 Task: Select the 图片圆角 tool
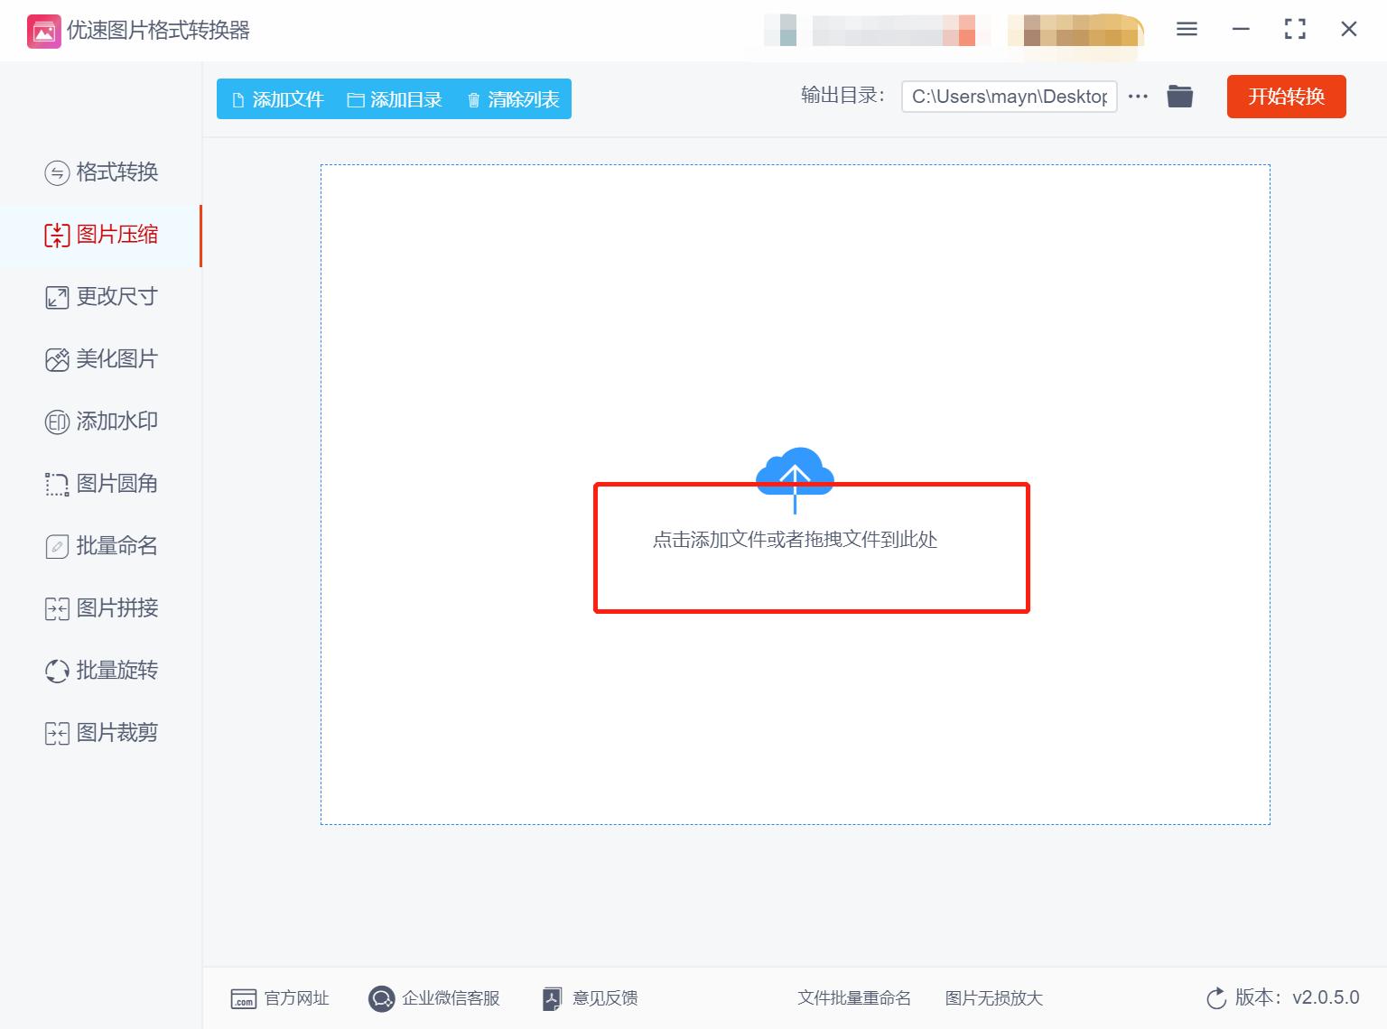coord(101,484)
